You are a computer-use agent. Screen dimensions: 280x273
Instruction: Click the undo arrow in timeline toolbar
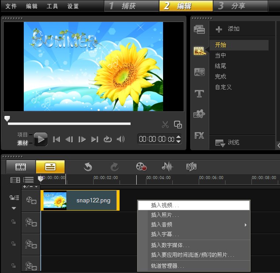coord(88,166)
